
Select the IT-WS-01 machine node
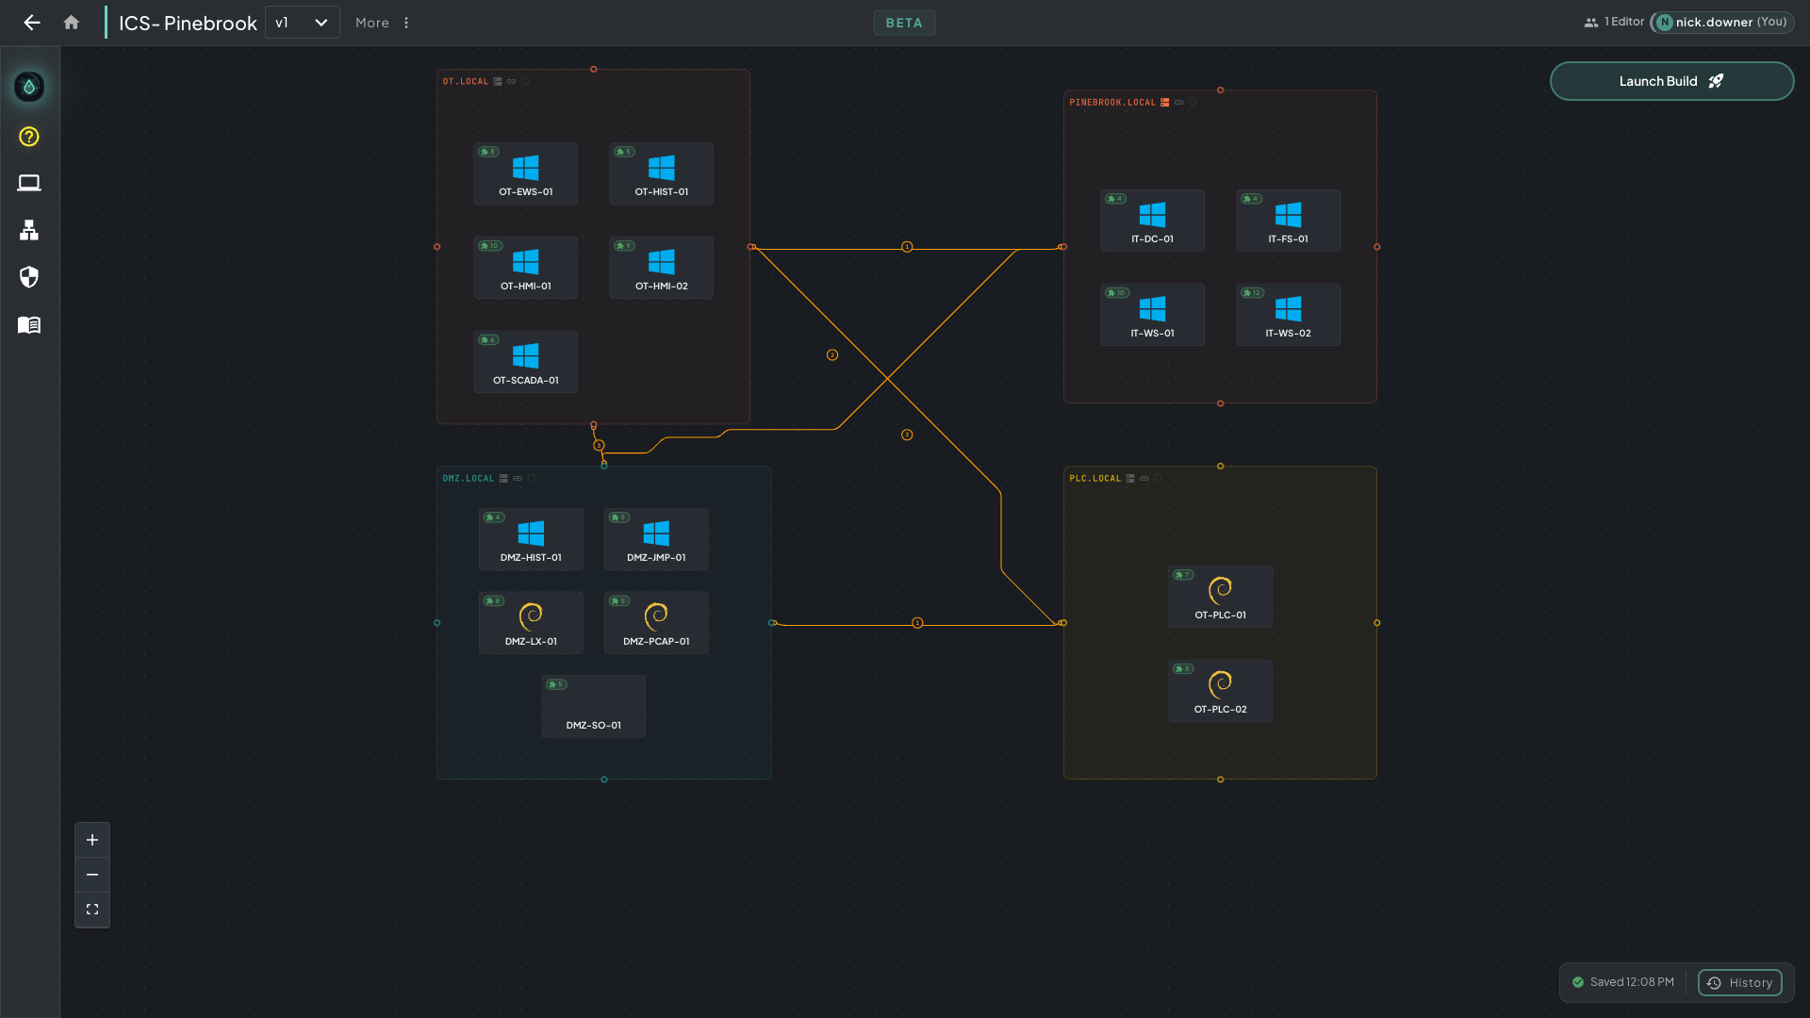[1152, 315]
